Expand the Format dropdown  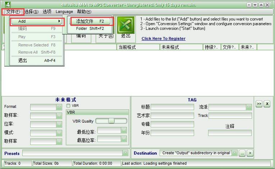click(x=59, y=107)
